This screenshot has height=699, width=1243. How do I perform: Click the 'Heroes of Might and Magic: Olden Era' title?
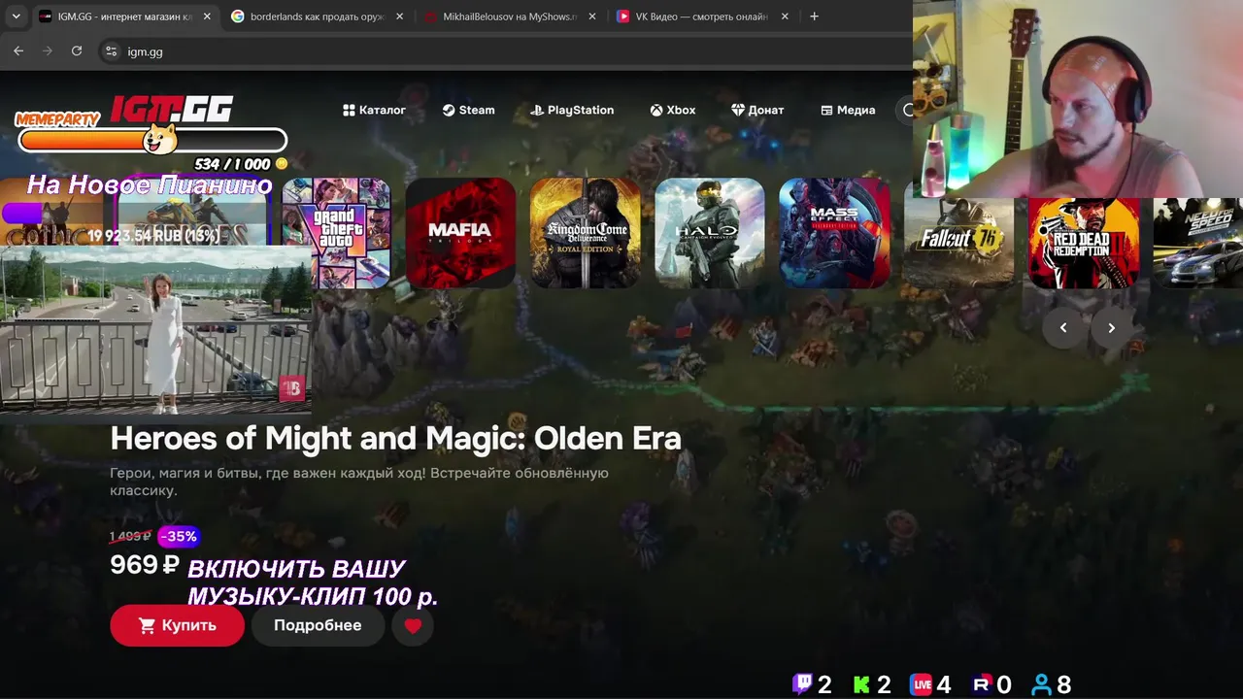395,438
